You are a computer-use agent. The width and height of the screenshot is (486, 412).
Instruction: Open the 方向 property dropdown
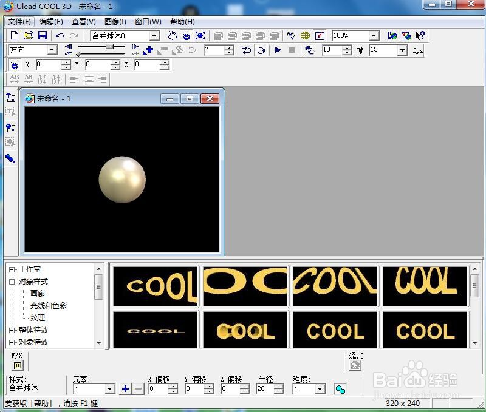click(x=52, y=50)
